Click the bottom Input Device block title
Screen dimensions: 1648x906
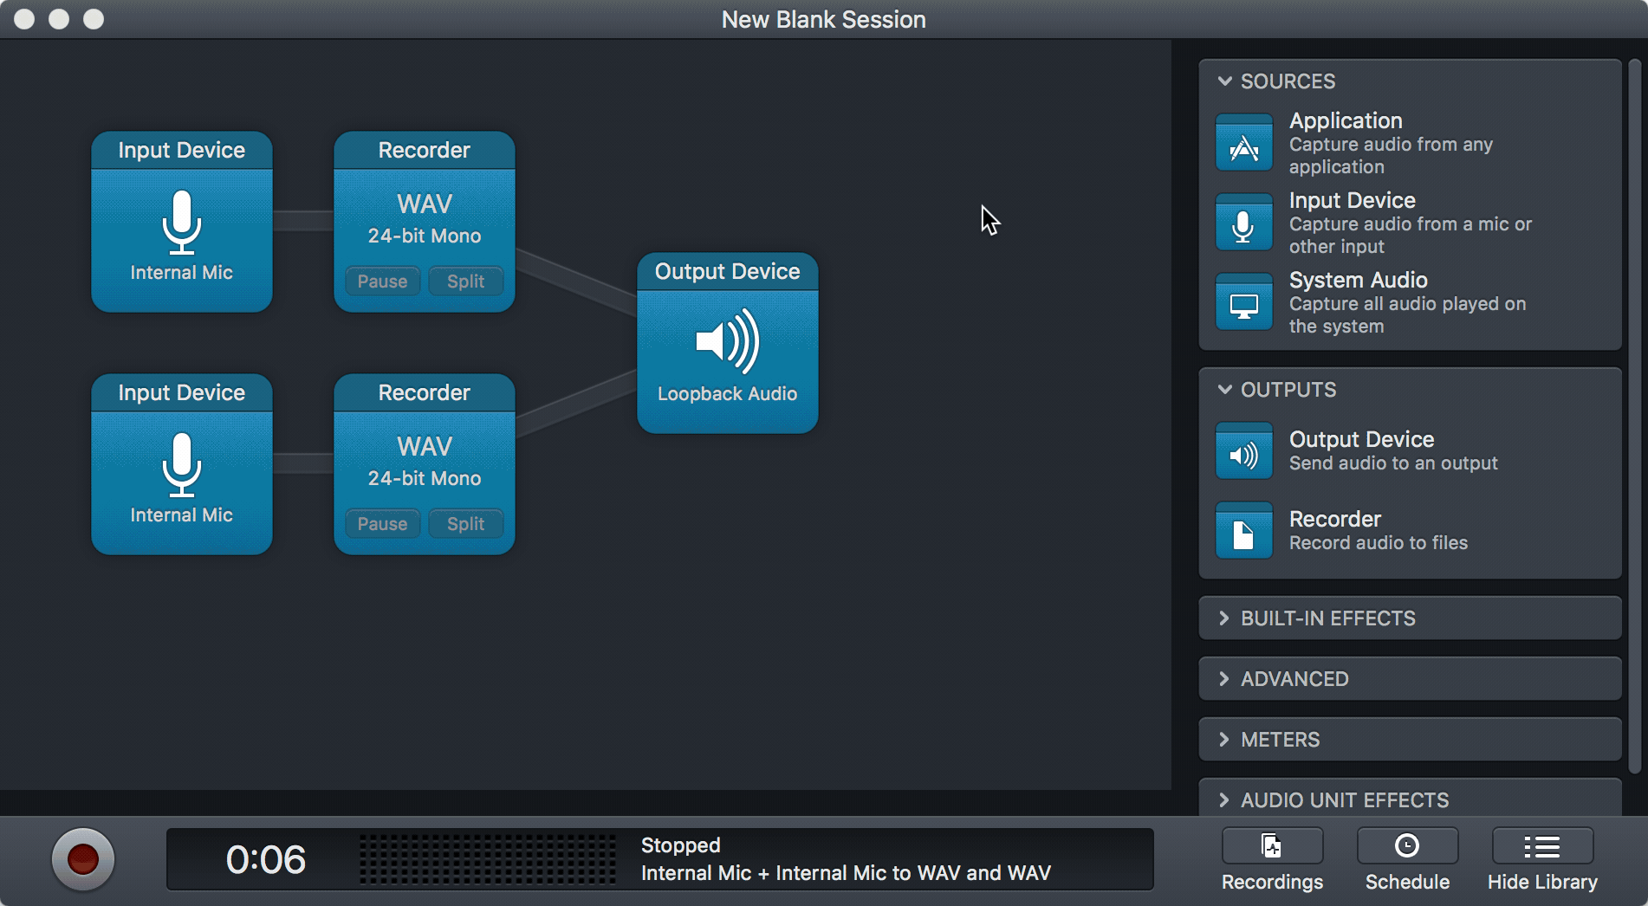[x=182, y=393]
